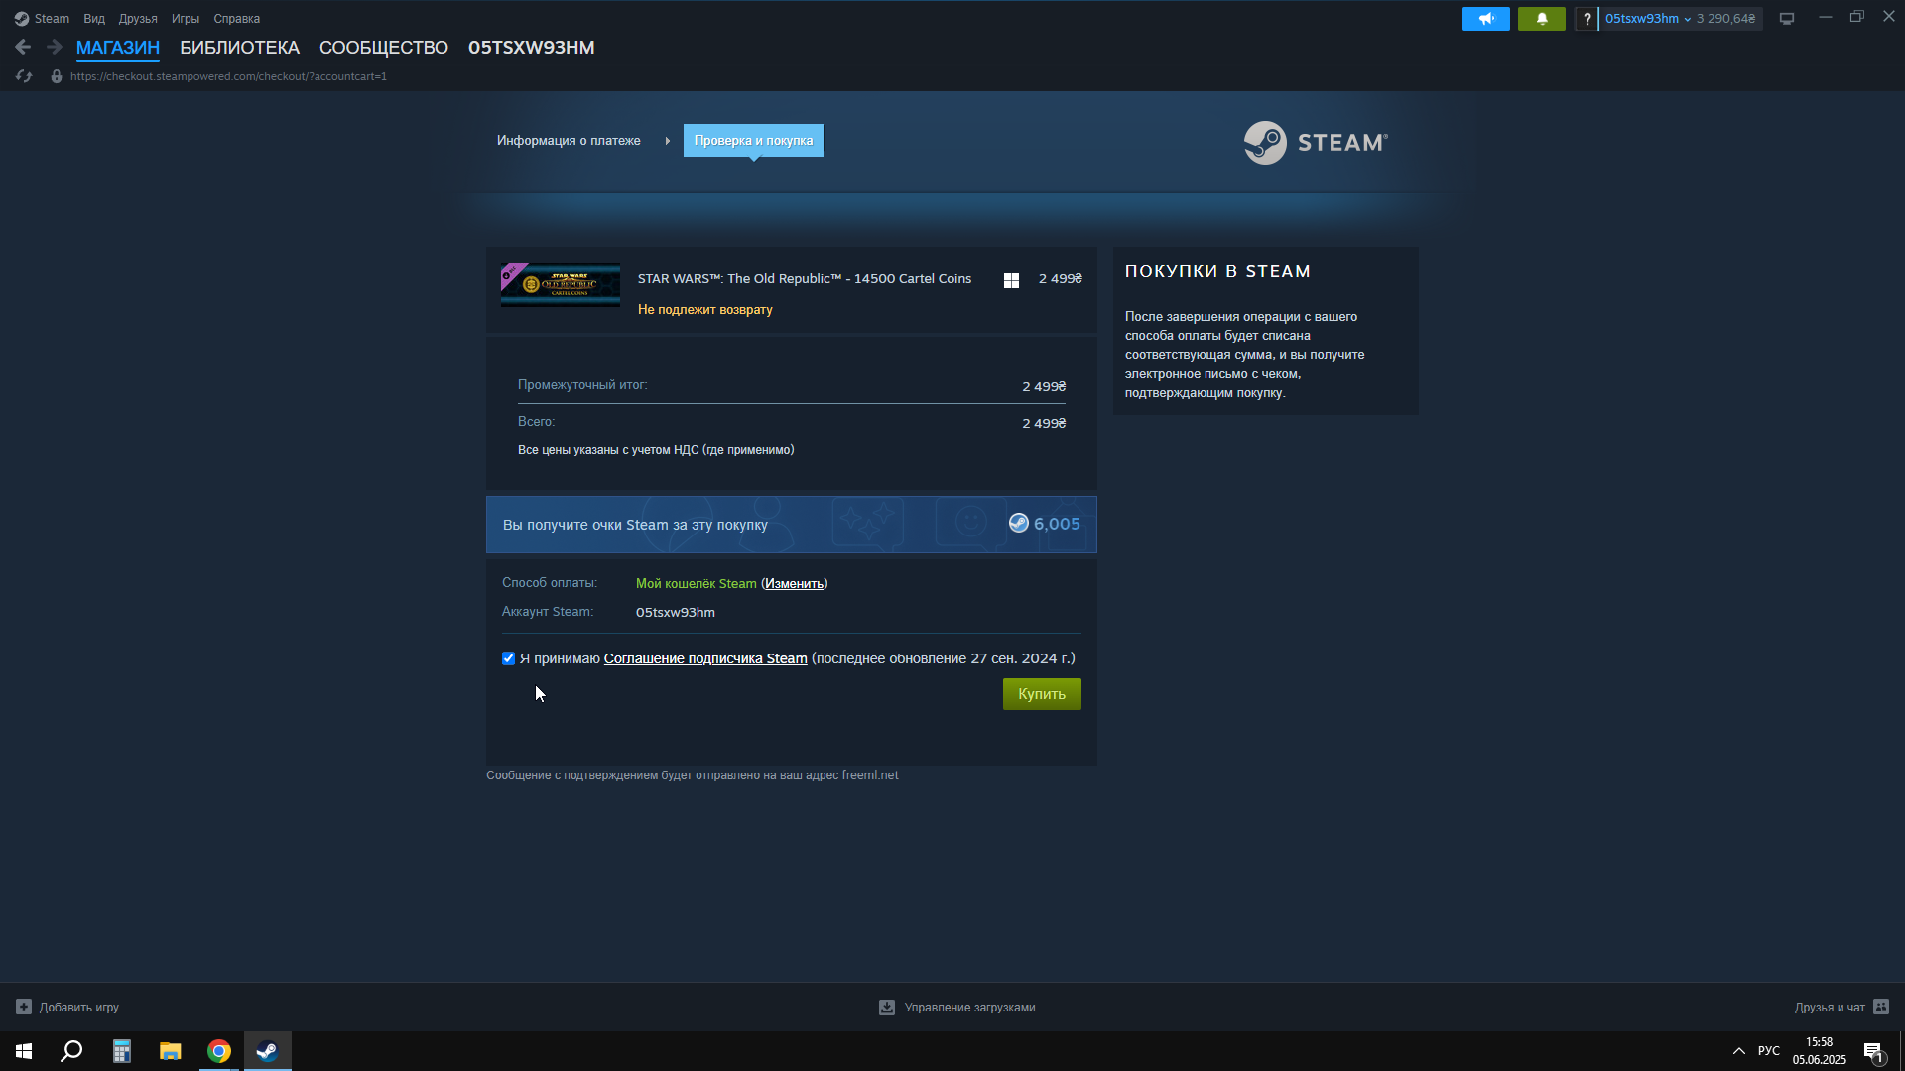This screenshot has height=1071, width=1905.
Task: Open the downloads manager icon
Action: tap(887, 1007)
